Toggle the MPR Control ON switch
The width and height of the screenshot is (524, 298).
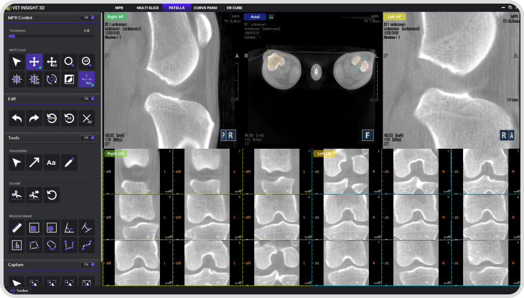pyautogui.click(x=88, y=18)
